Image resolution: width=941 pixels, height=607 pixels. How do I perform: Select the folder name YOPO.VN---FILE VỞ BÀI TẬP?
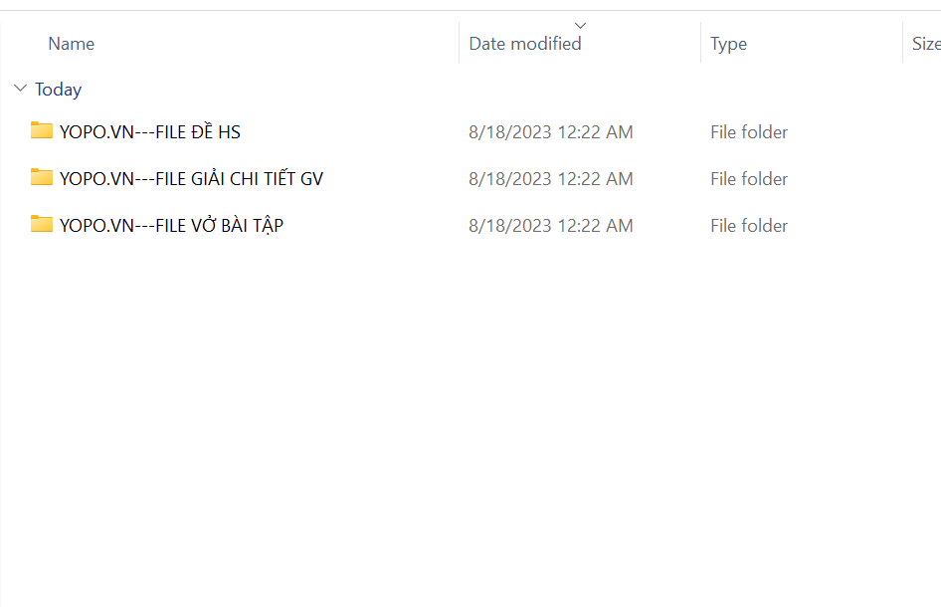(171, 226)
